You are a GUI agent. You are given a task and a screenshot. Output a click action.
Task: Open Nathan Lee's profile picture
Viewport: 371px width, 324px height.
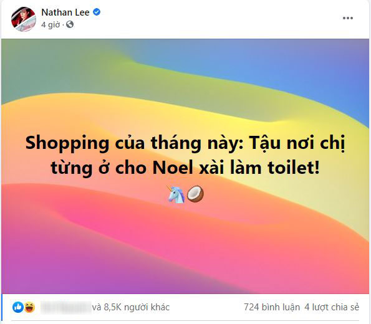coord(24,19)
